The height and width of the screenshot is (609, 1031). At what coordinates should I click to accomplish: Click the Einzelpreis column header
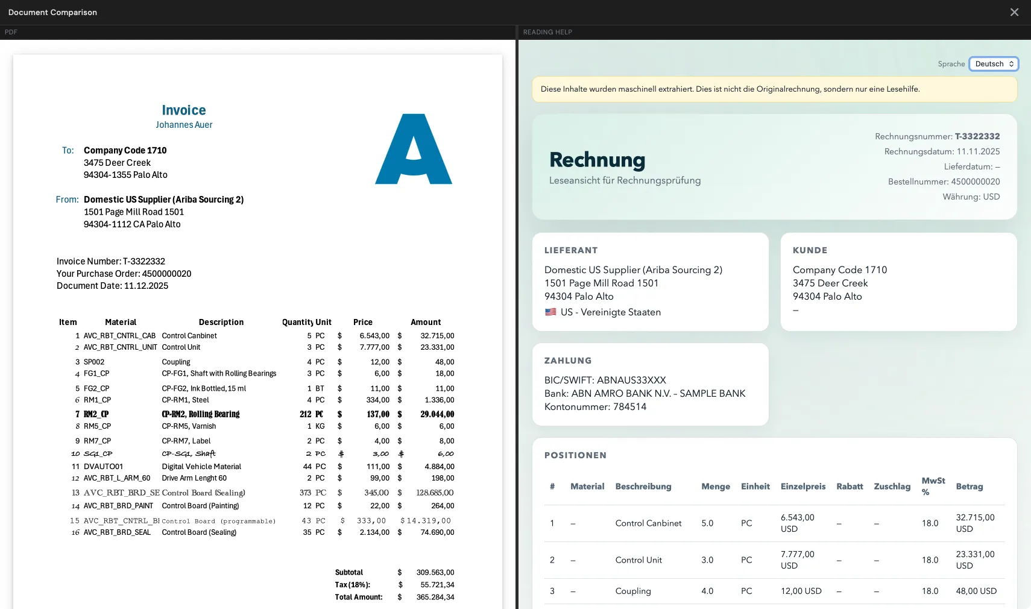click(x=803, y=487)
